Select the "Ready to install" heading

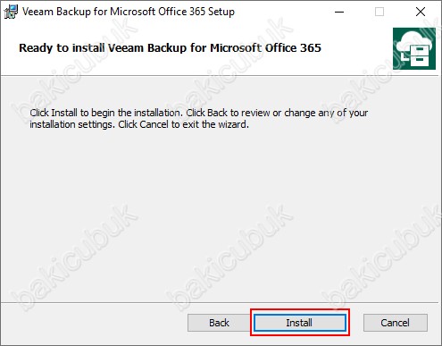(170, 47)
